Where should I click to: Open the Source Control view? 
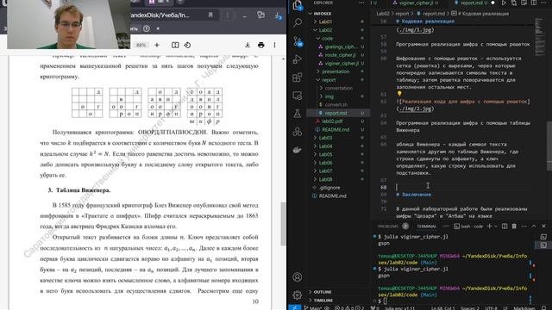(298, 41)
